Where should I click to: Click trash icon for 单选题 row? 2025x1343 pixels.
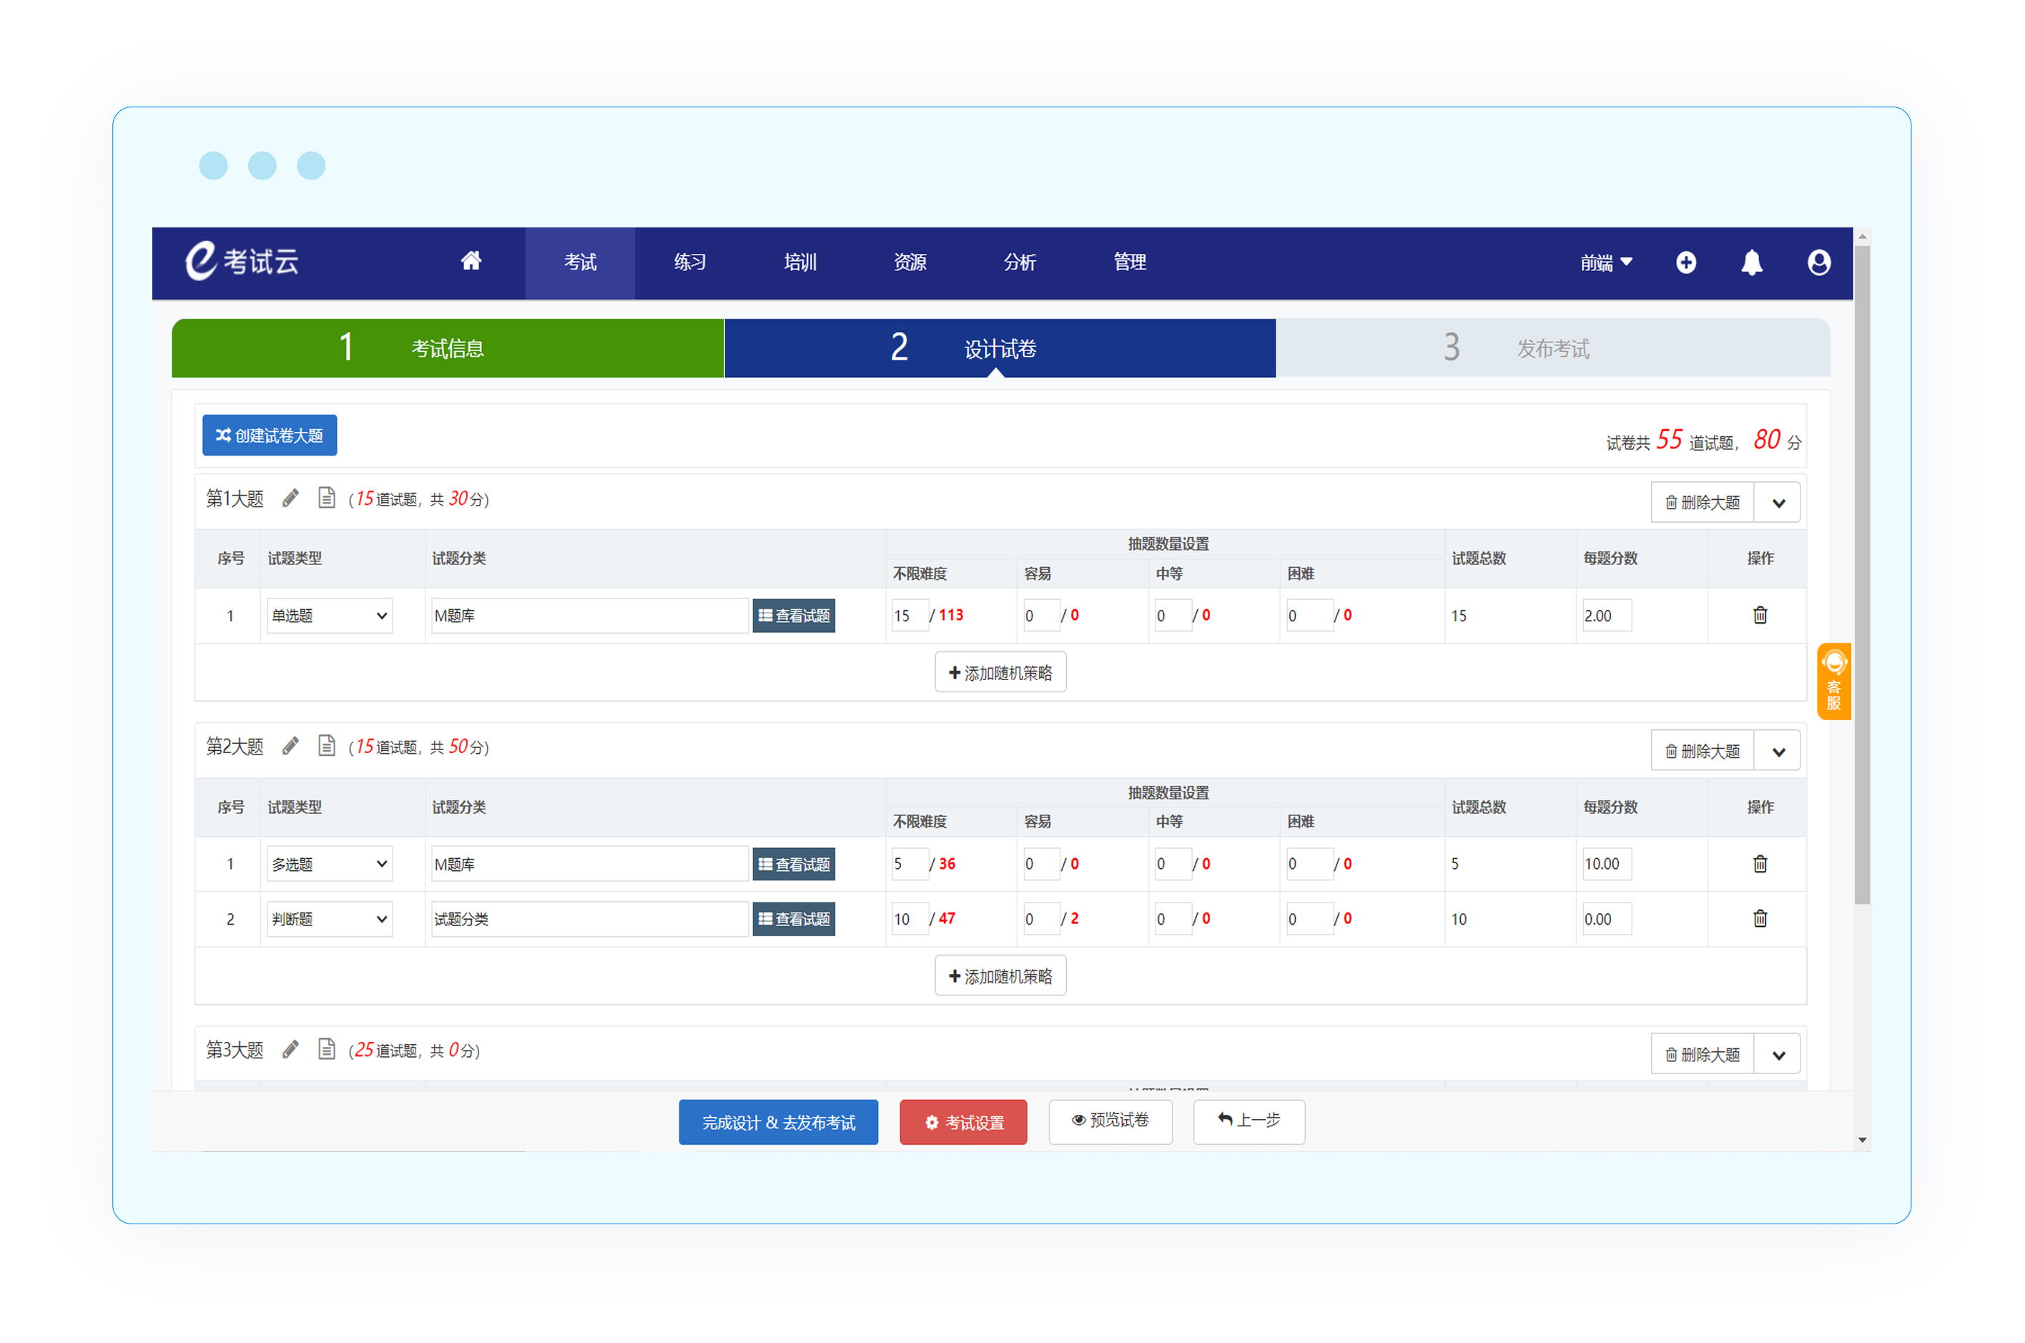tap(1759, 615)
